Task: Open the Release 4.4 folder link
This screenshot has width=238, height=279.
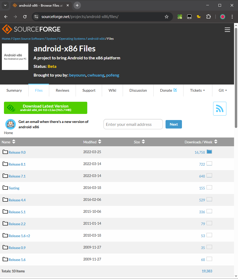Action: point(17,200)
